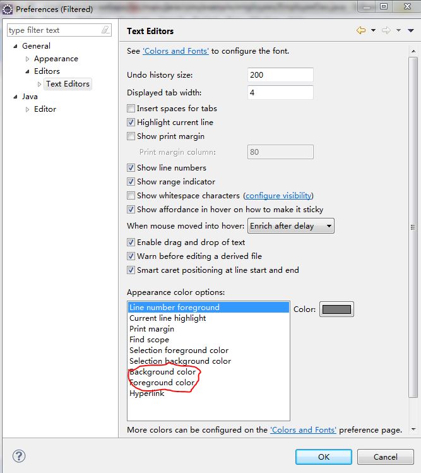Open the preferences view menu triangle
Screen dimensions: 421x473
click(x=410, y=30)
